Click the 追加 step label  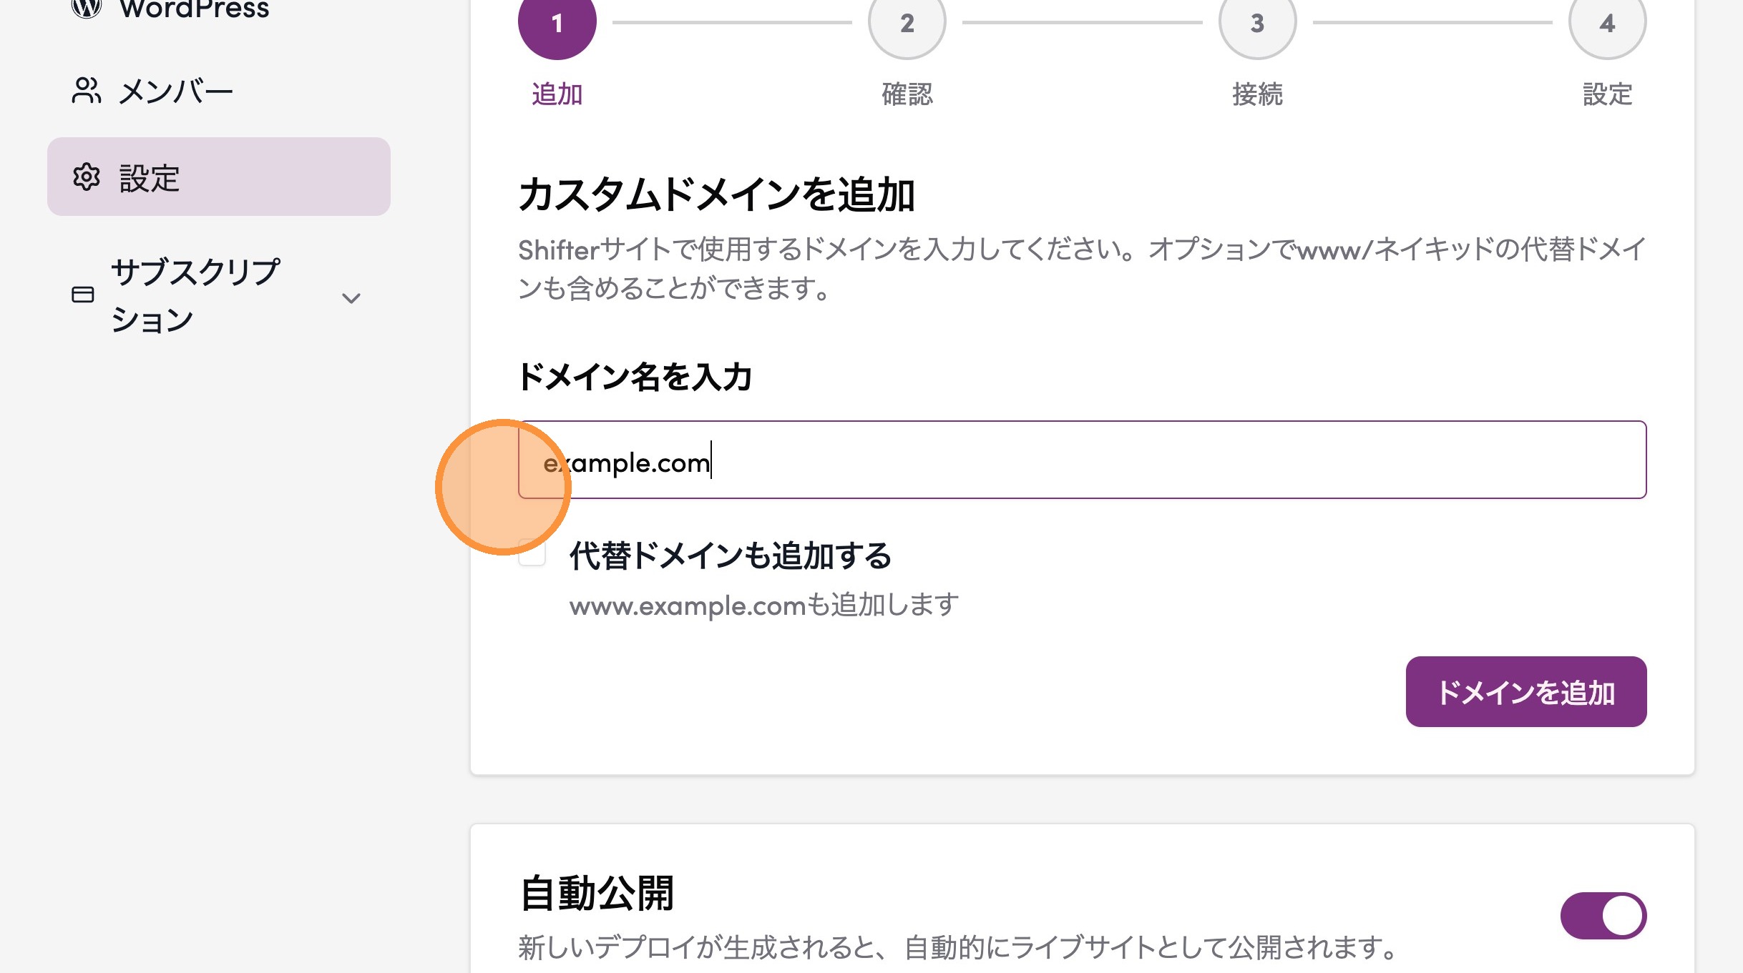pyautogui.click(x=557, y=94)
